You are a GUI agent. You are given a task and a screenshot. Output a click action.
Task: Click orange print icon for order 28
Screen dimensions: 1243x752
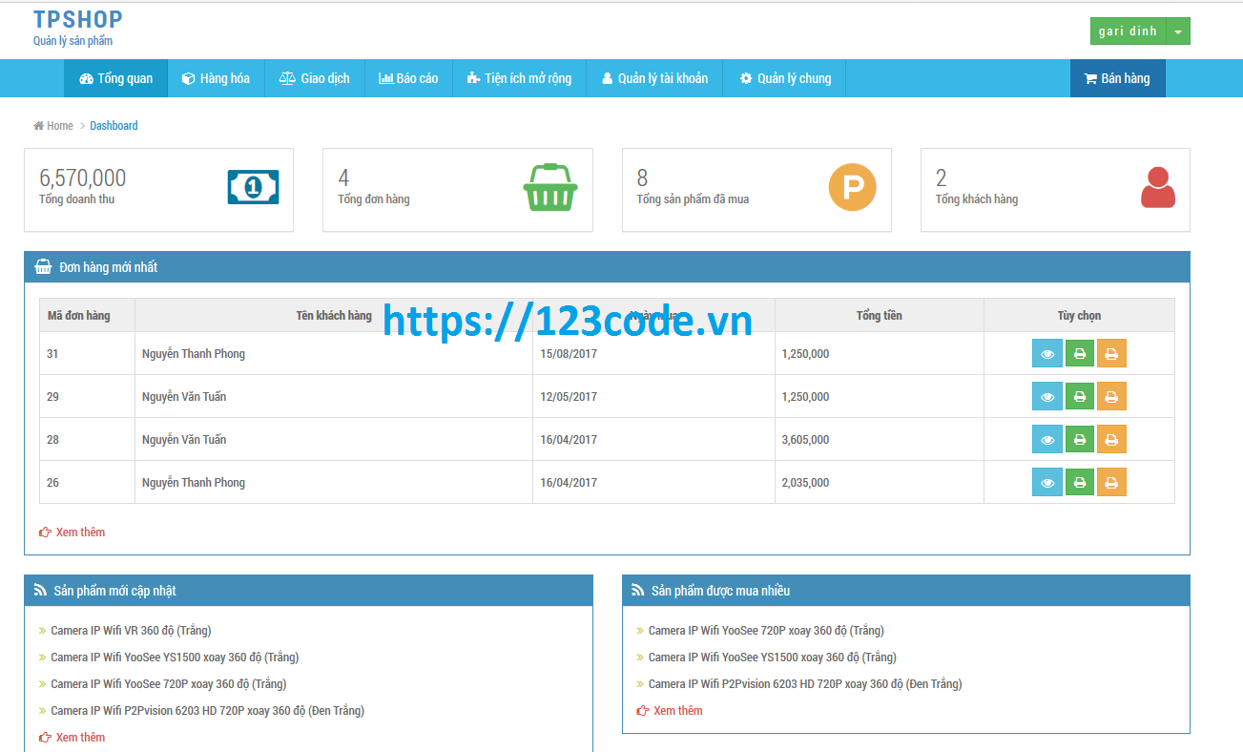1111,439
